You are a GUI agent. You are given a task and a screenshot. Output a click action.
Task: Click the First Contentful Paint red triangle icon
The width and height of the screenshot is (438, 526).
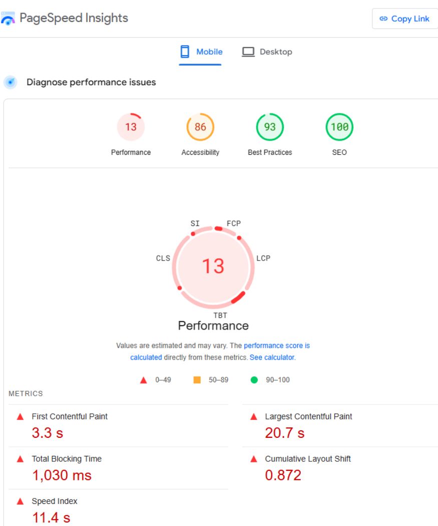[20, 417]
